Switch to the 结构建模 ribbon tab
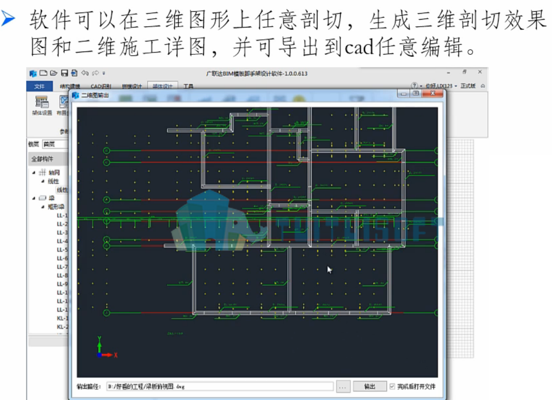The width and height of the screenshot is (552, 400). pyautogui.click(x=70, y=86)
